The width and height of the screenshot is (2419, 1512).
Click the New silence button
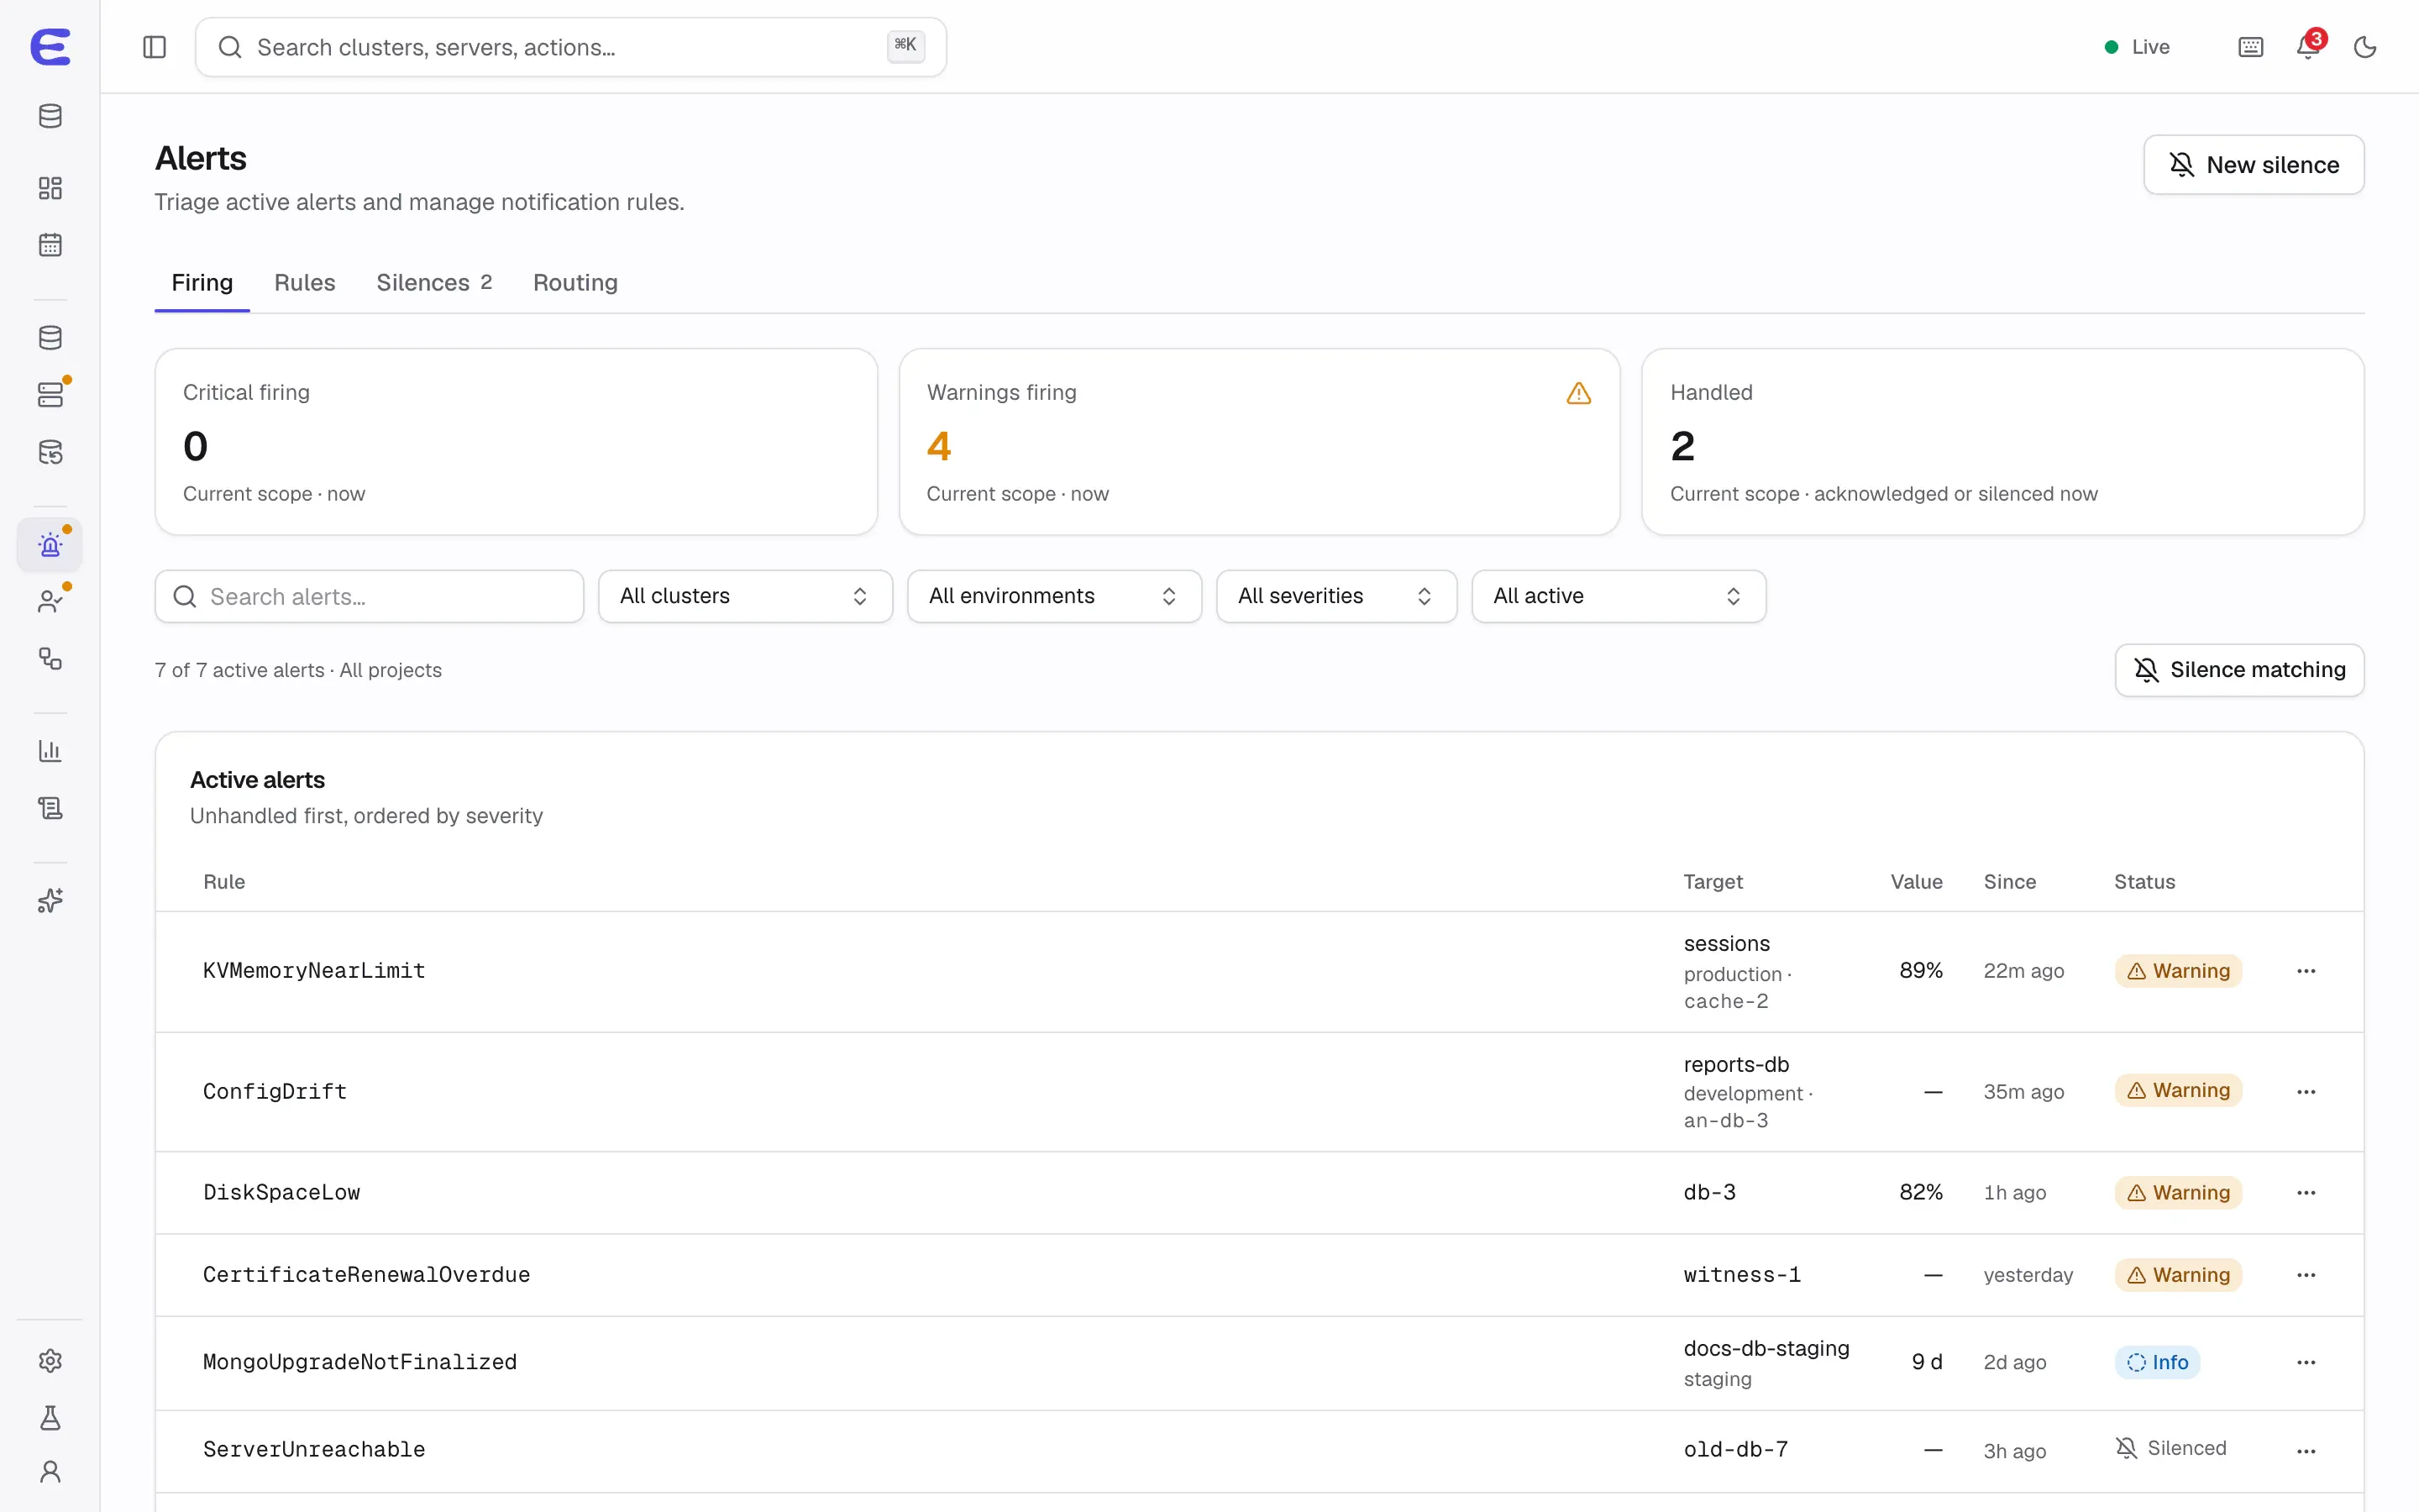(x=2253, y=165)
